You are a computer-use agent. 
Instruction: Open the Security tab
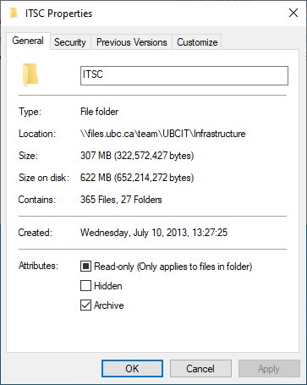pyautogui.click(x=70, y=42)
